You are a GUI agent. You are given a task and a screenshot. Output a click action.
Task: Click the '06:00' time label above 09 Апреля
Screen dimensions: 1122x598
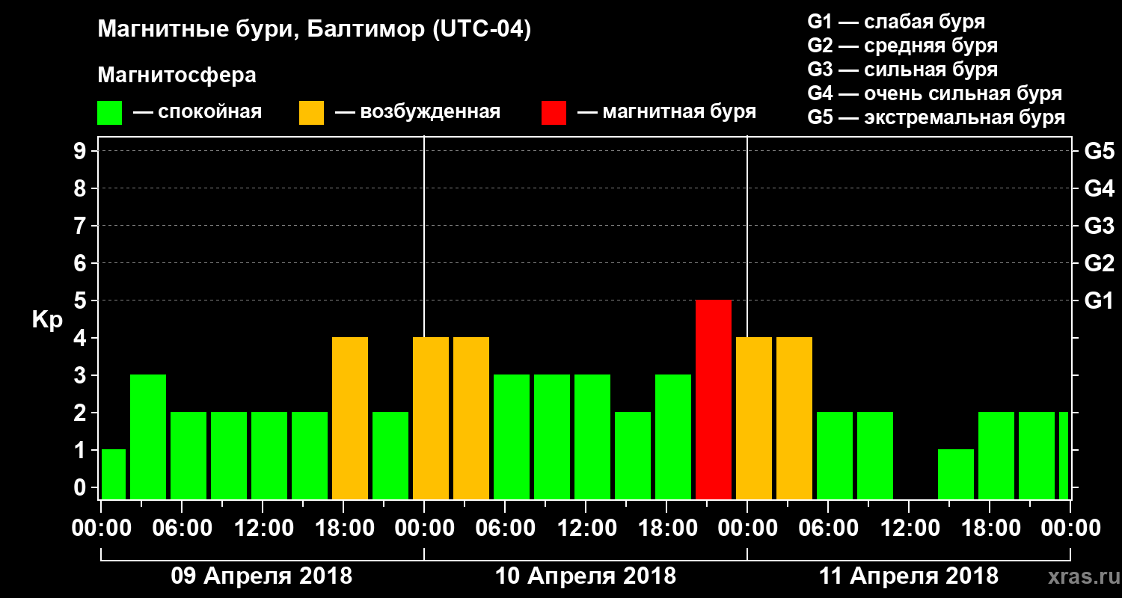(182, 528)
